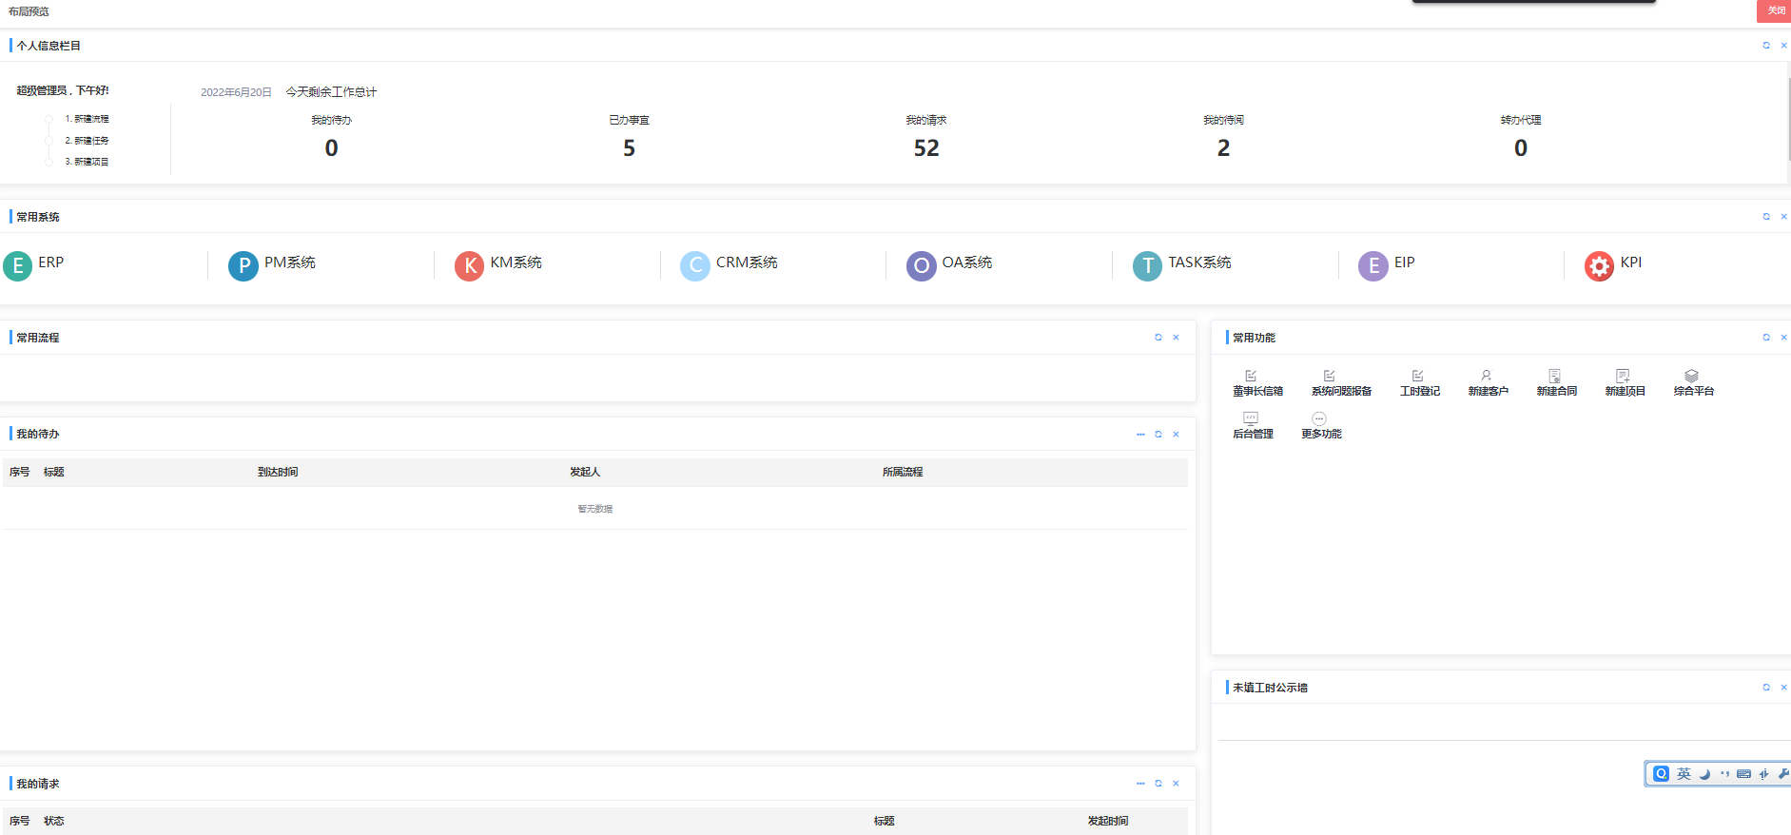Click the 工时登记 icon

1418,377
